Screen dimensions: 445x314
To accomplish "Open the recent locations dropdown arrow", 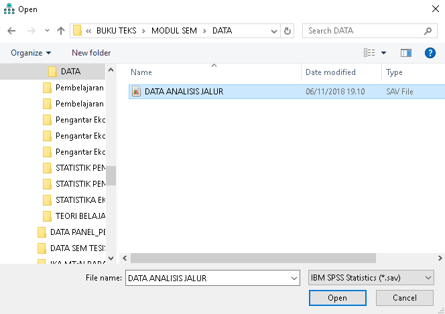I will click(x=47, y=31).
